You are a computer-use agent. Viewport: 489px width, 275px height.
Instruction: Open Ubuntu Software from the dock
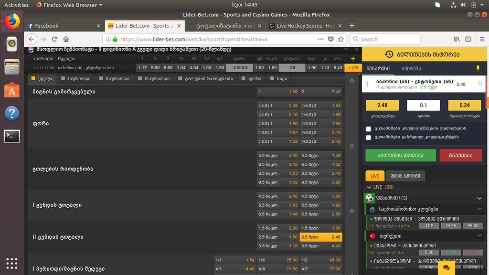click(x=12, y=90)
